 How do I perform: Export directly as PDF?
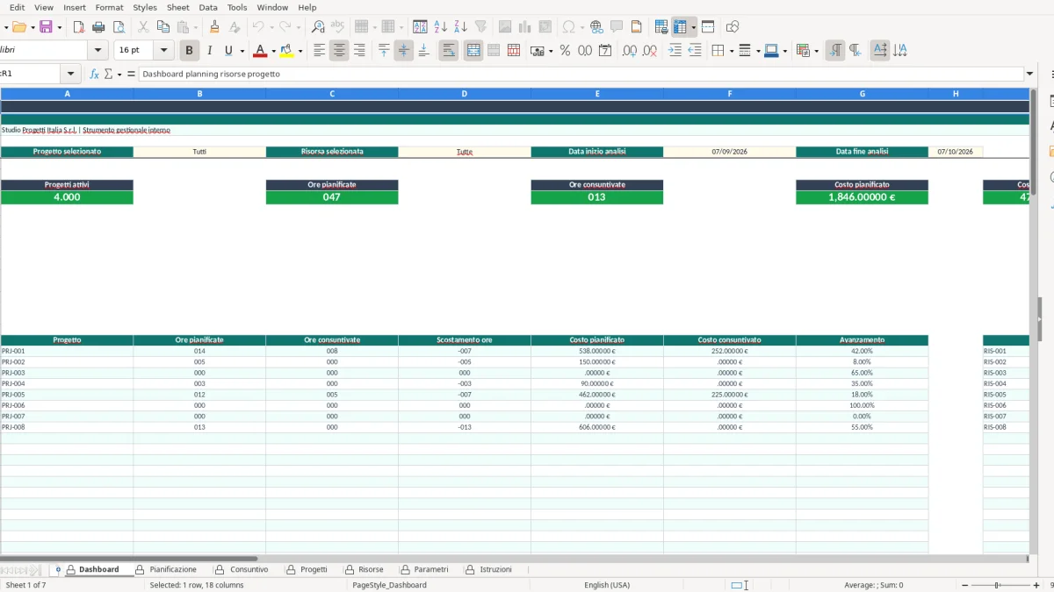click(79, 27)
